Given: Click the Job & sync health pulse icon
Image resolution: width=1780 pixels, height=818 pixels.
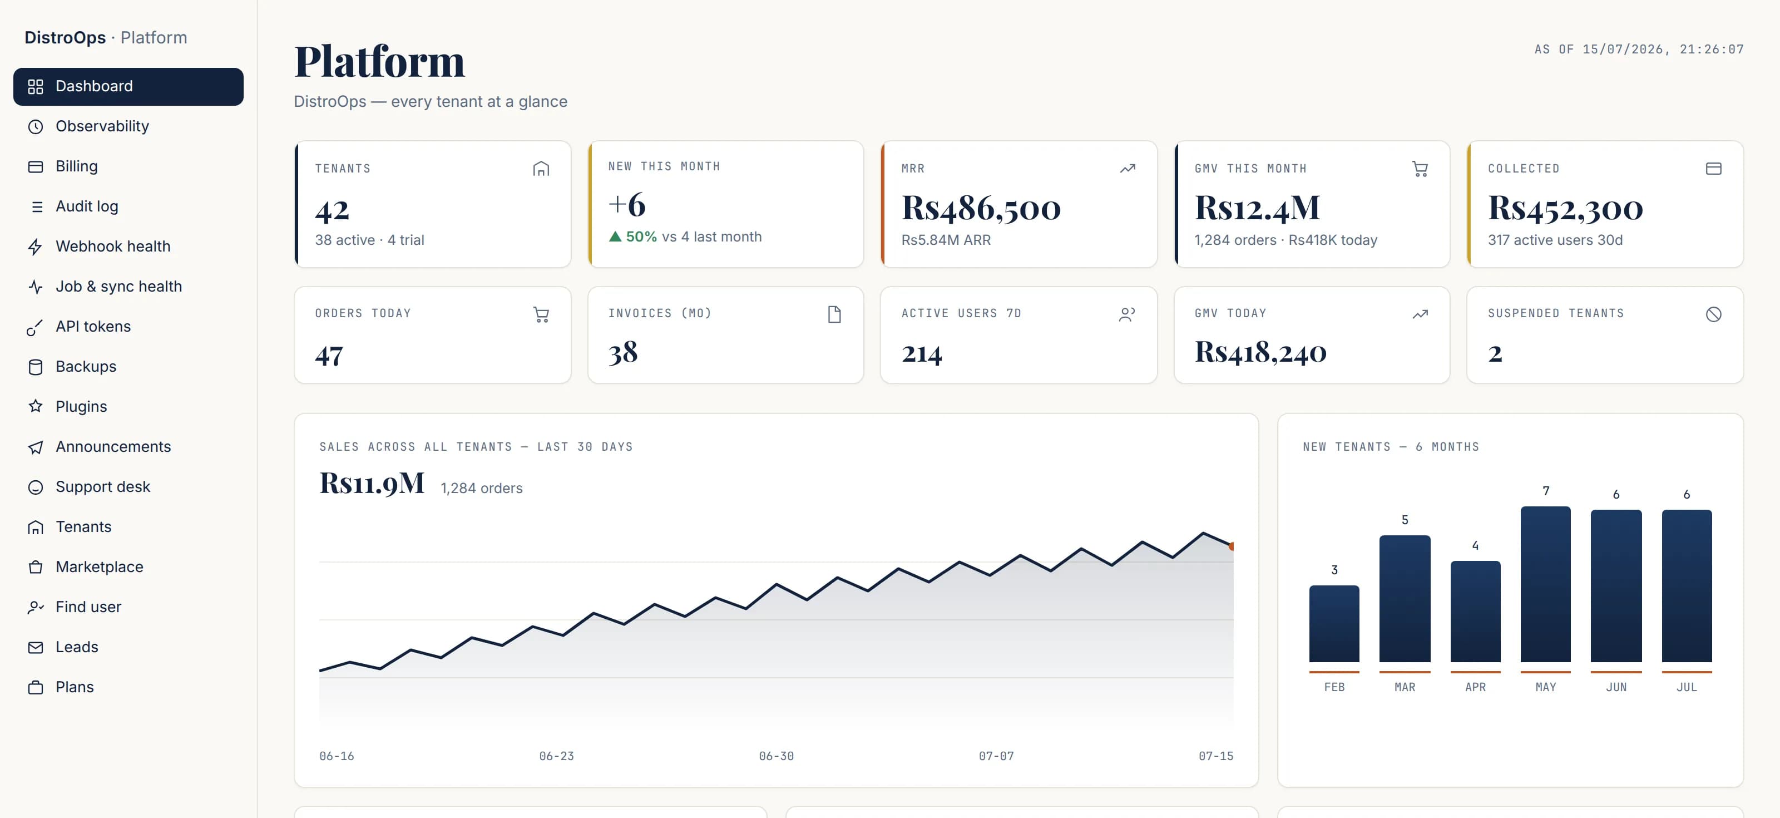Looking at the screenshot, I should point(35,287).
